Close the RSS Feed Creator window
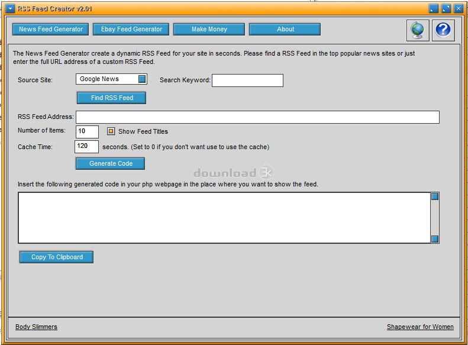 pyautogui.click(x=458, y=9)
